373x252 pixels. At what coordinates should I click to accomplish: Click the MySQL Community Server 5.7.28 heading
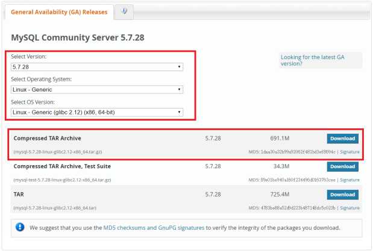tap(78, 37)
